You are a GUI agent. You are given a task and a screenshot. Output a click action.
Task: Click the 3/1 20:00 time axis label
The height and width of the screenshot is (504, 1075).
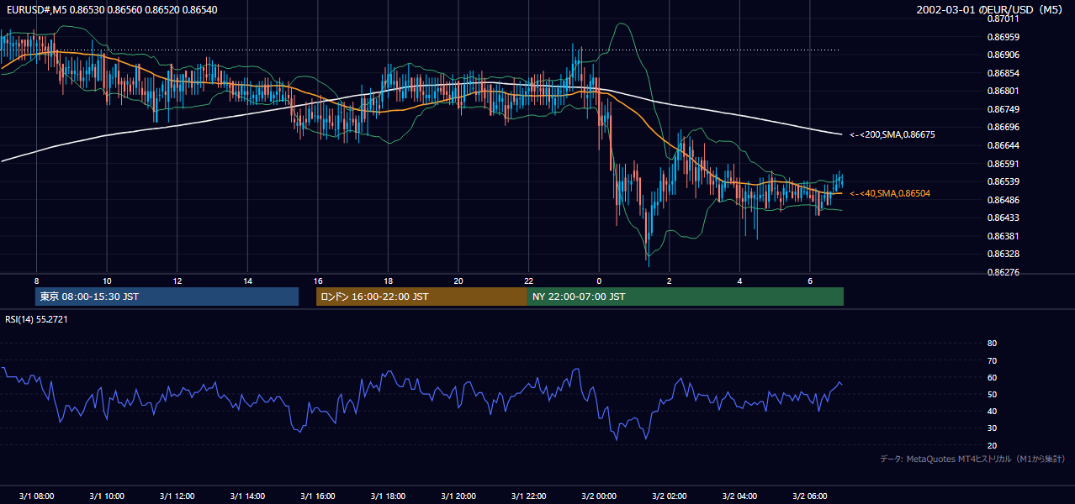(458, 496)
